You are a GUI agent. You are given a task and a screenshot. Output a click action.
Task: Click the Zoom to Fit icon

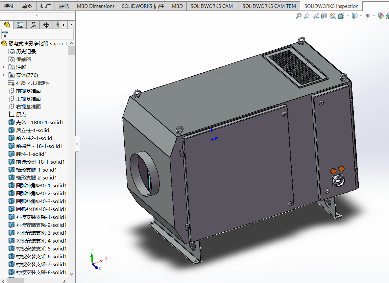tap(299, 16)
